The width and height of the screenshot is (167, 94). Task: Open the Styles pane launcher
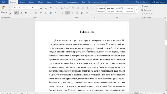pyautogui.click(x=138, y=17)
